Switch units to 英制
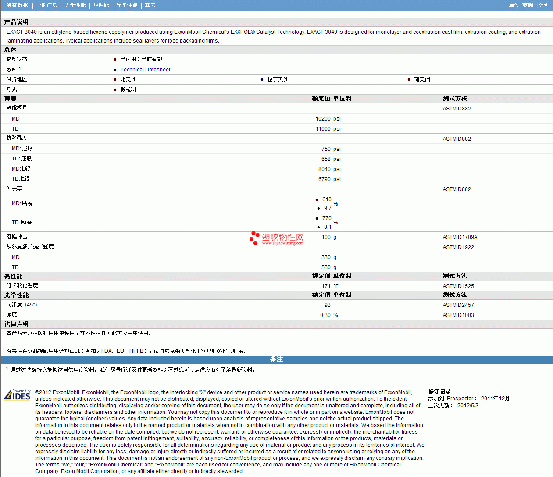553x477 pixels. pos(528,5)
